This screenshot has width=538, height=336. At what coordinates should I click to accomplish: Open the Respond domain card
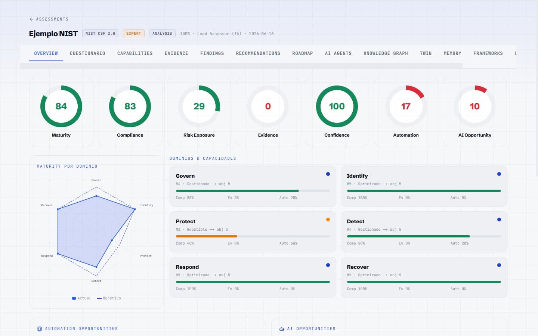[x=253, y=277]
